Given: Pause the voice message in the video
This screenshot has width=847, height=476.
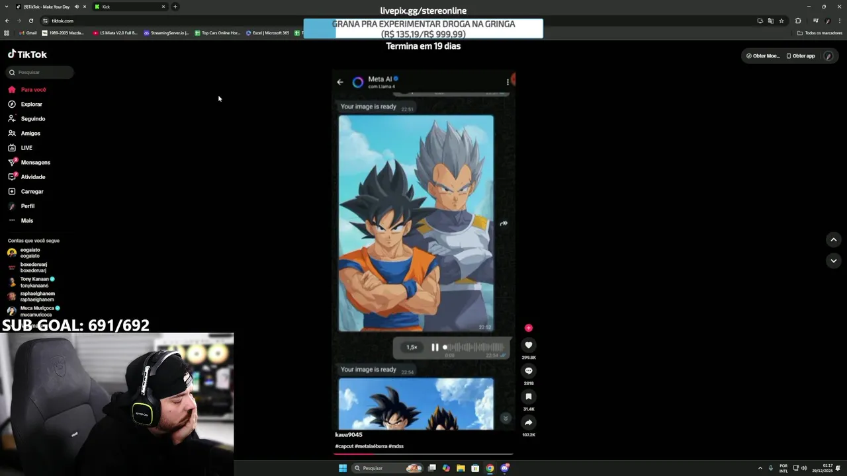Looking at the screenshot, I should pyautogui.click(x=435, y=347).
